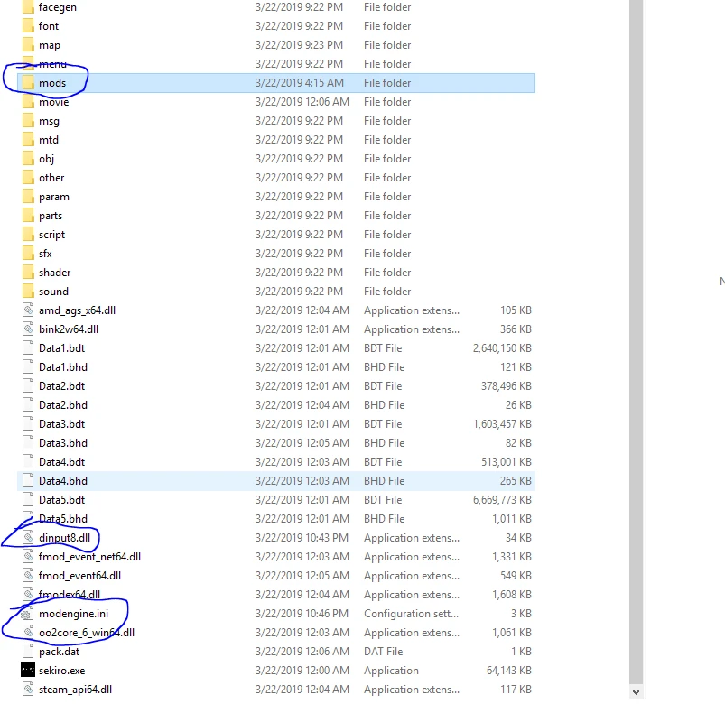Select the amd_ags_x64.dll file icon
The height and width of the screenshot is (704, 725).
(27, 310)
